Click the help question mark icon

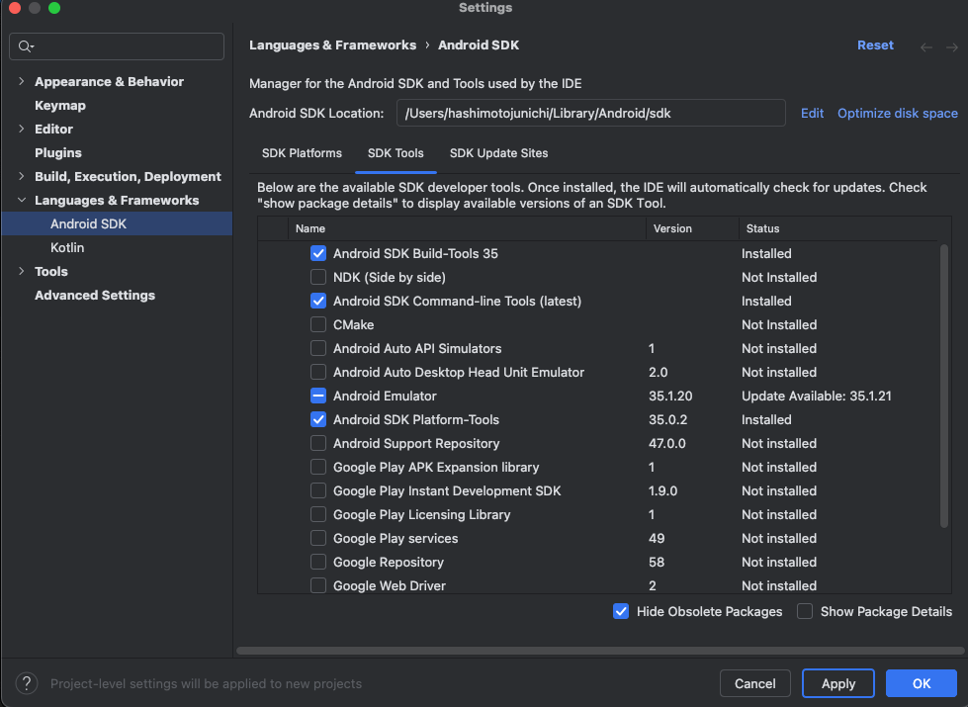tap(27, 683)
